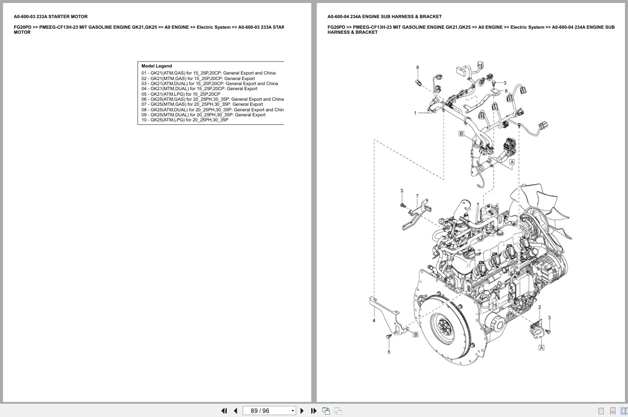Click callout number 7 above the bracket
The height and width of the screenshot is (417, 628).
(417, 196)
